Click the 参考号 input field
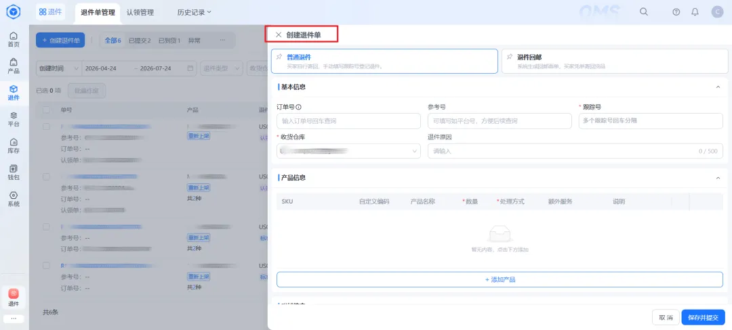Screen dimensions: 732x330 [500, 121]
